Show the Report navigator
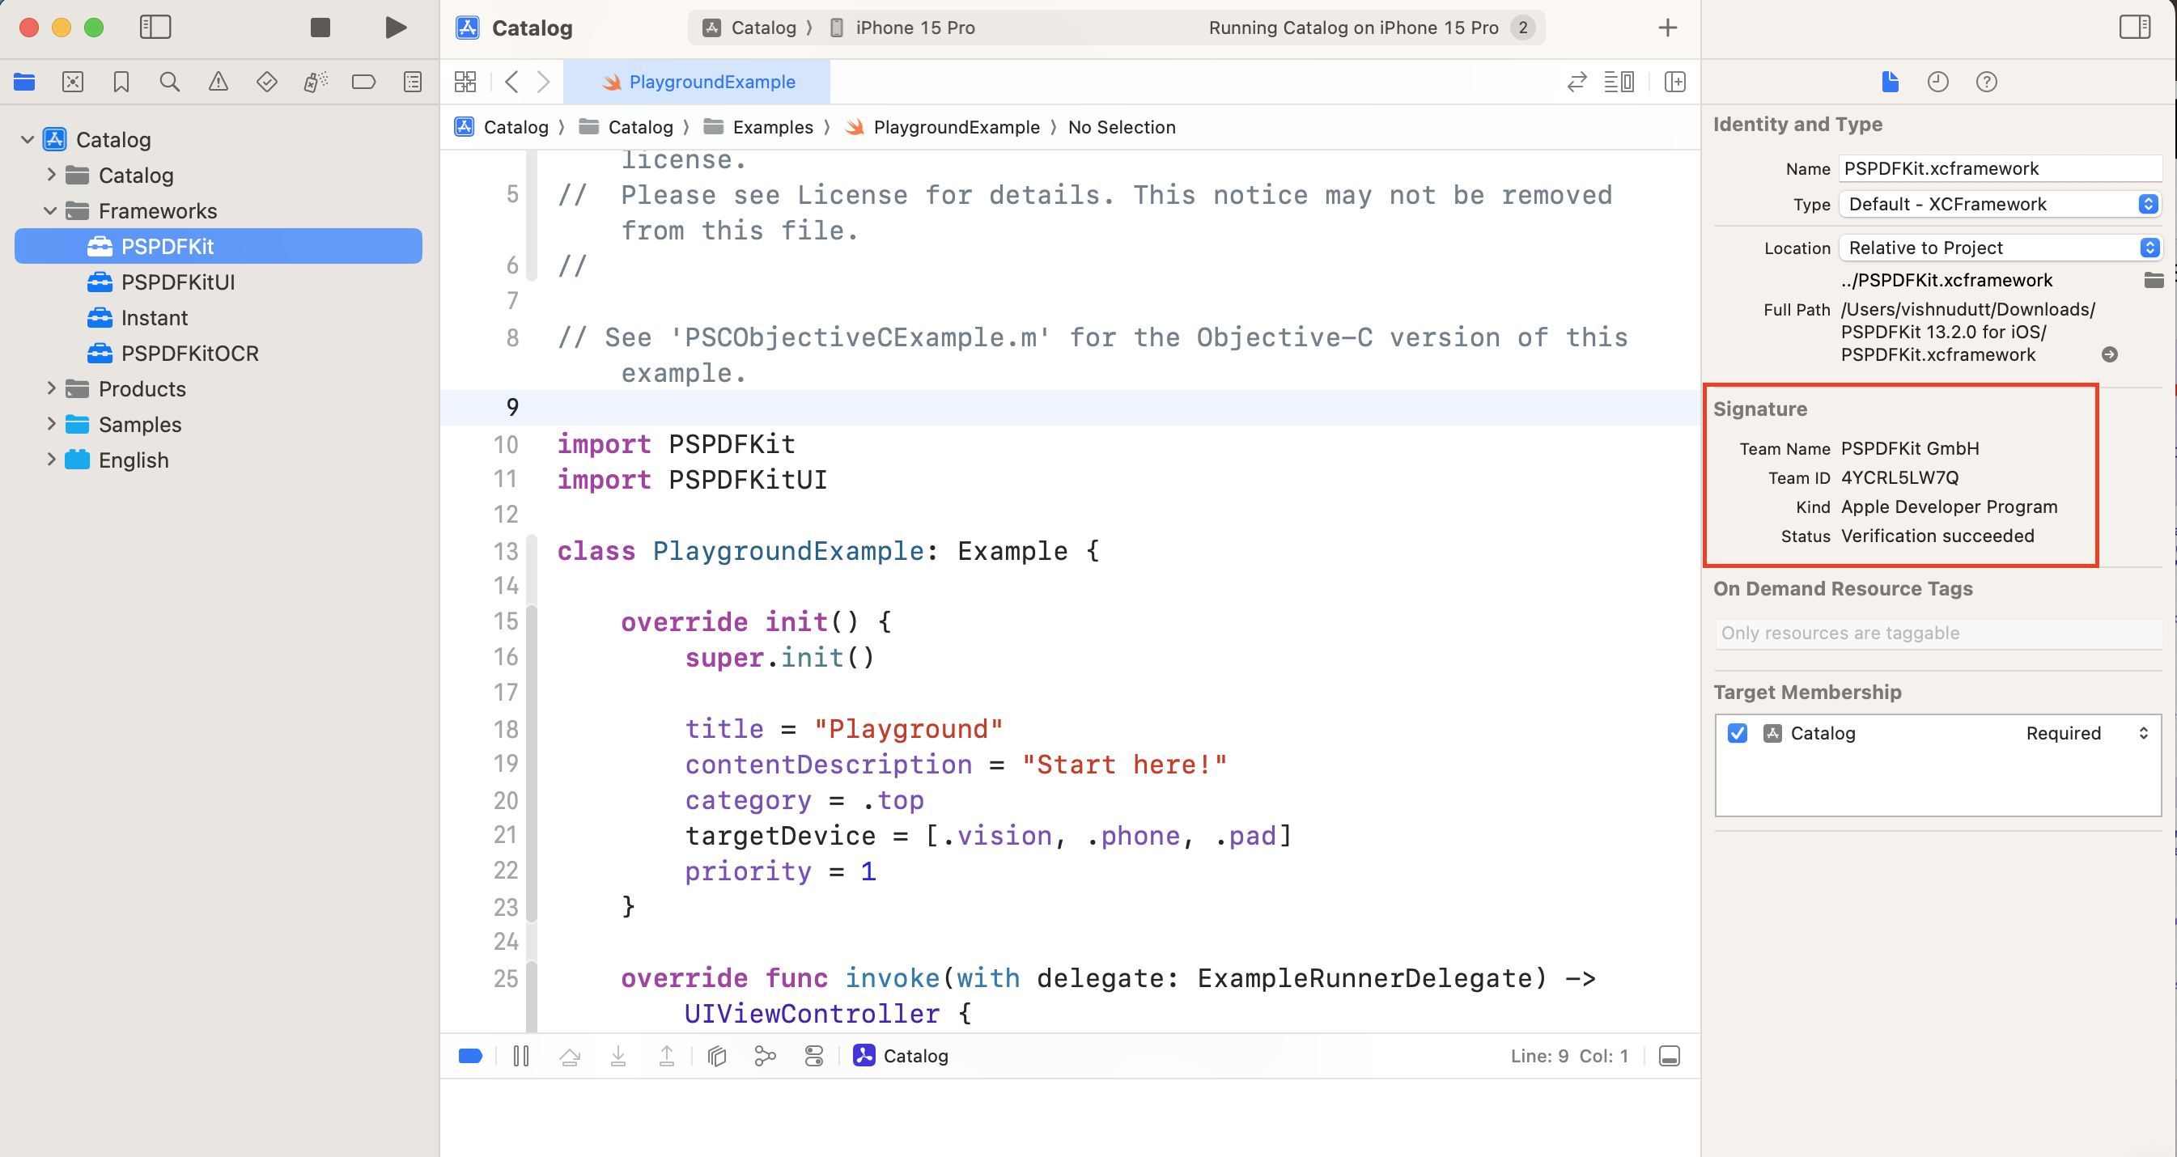The width and height of the screenshot is (2177, 1157). coord(412,82)
